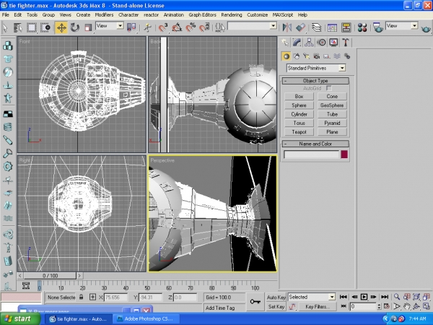Click Quick Render teapot icon
The image size is (433, 325).
426,28
